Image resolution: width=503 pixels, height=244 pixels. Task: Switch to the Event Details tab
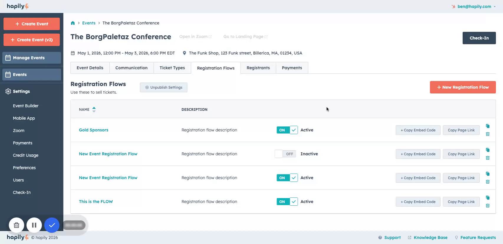pyautogui.click(x=90, y=68)
